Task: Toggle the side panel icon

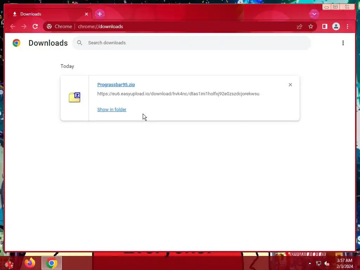Action: pyautogui.click(x=324, y=26)
